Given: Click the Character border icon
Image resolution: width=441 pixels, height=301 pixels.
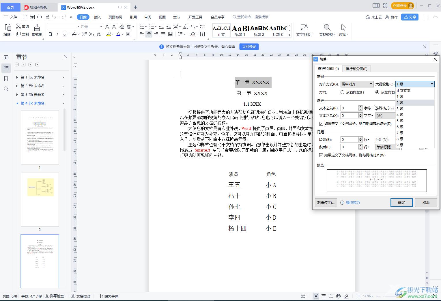Looking at the screenshot, I should click(128, 34).
